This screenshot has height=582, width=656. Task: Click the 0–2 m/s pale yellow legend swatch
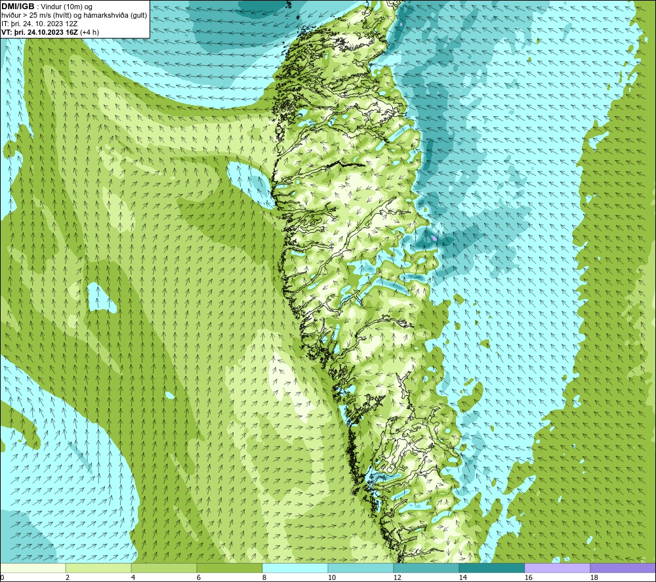pos(33,568)
